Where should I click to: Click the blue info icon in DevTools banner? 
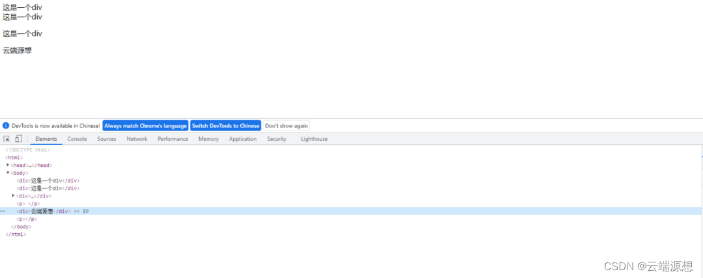pyautogui.click(x=6, y=126)
